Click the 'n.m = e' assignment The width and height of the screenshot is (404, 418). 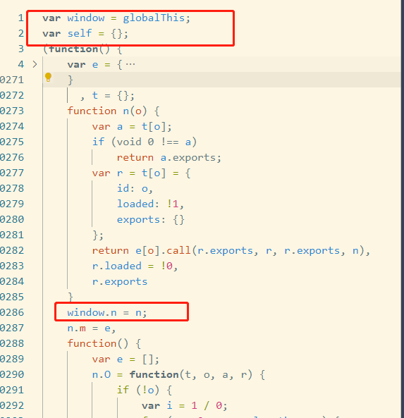click(x=89, y=328)
